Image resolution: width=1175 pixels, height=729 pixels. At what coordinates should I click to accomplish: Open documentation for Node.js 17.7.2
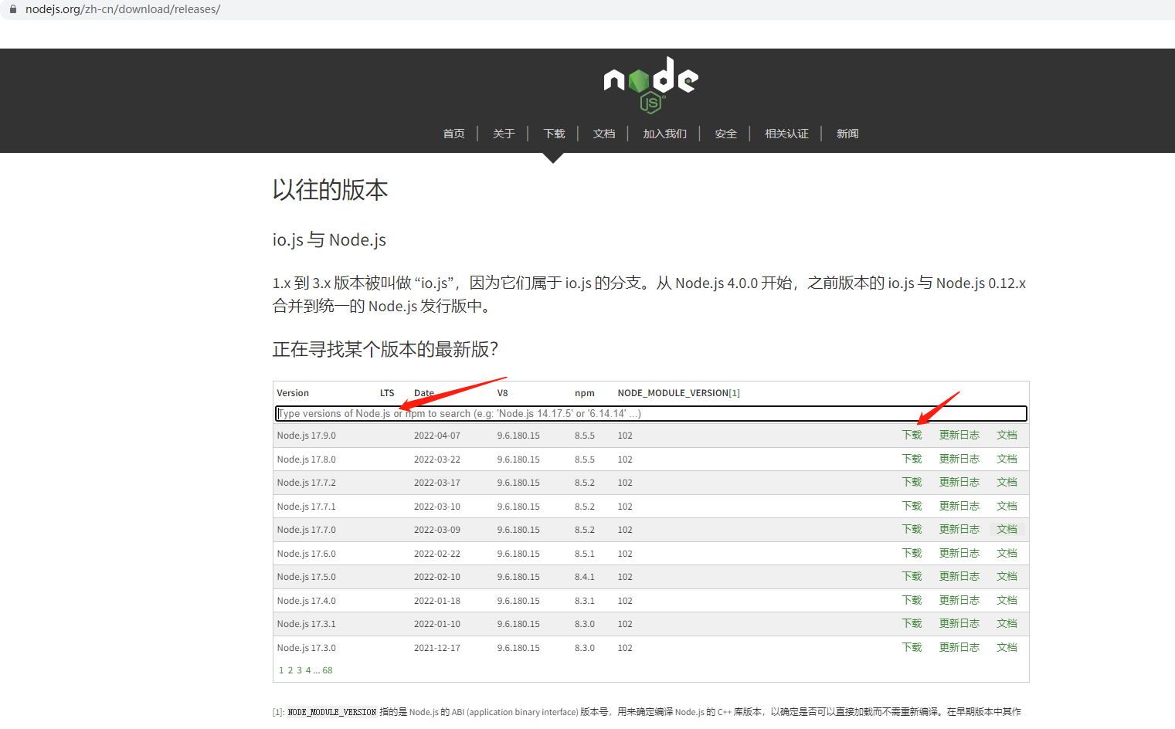[1007, 482]
